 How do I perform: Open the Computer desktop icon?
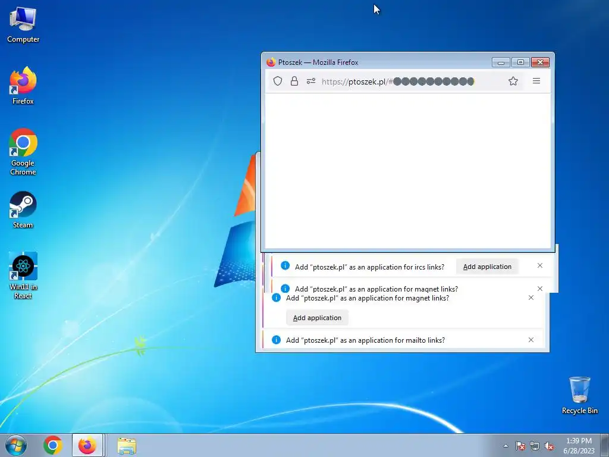23,25
